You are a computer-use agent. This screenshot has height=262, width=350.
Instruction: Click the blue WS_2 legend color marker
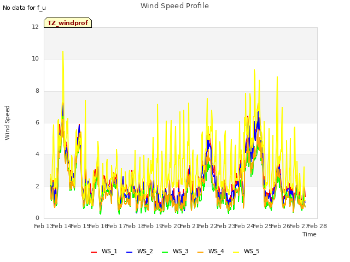pos(130,252)
